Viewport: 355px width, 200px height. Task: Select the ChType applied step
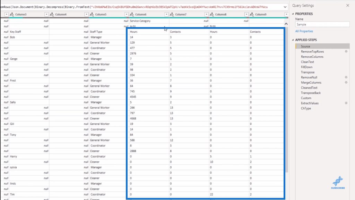(306, 108)
